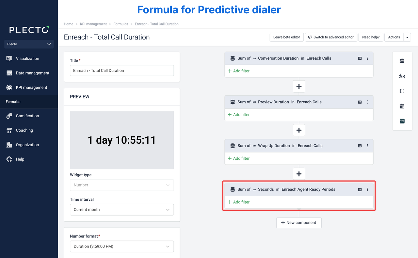Open three-dot menu on Seconds component
The height and width of the screenshot is (258, 418).
click(x=367, y=189)
